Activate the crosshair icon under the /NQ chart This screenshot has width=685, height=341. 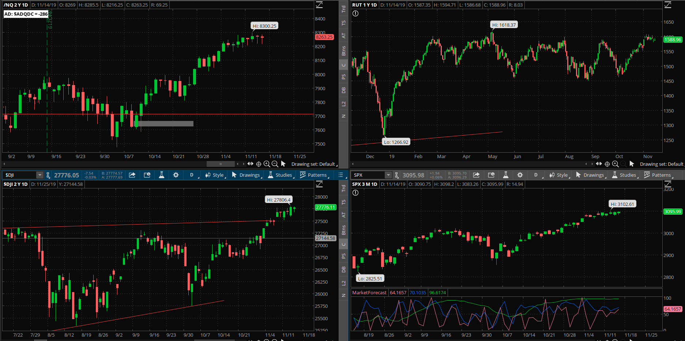259,164
